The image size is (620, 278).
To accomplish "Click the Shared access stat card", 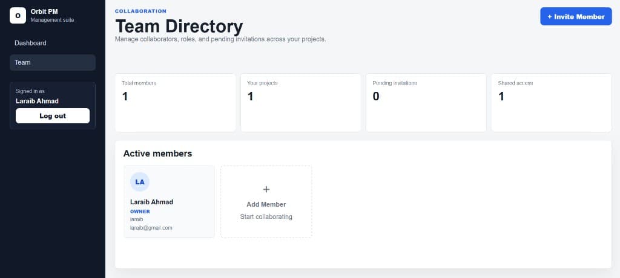I will click(552, 103).
